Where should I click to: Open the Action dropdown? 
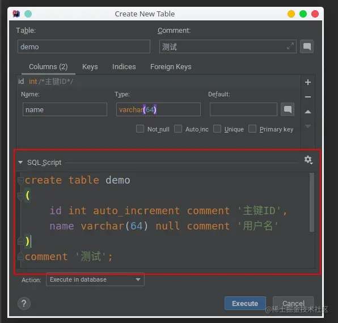(x=95, y=279)
